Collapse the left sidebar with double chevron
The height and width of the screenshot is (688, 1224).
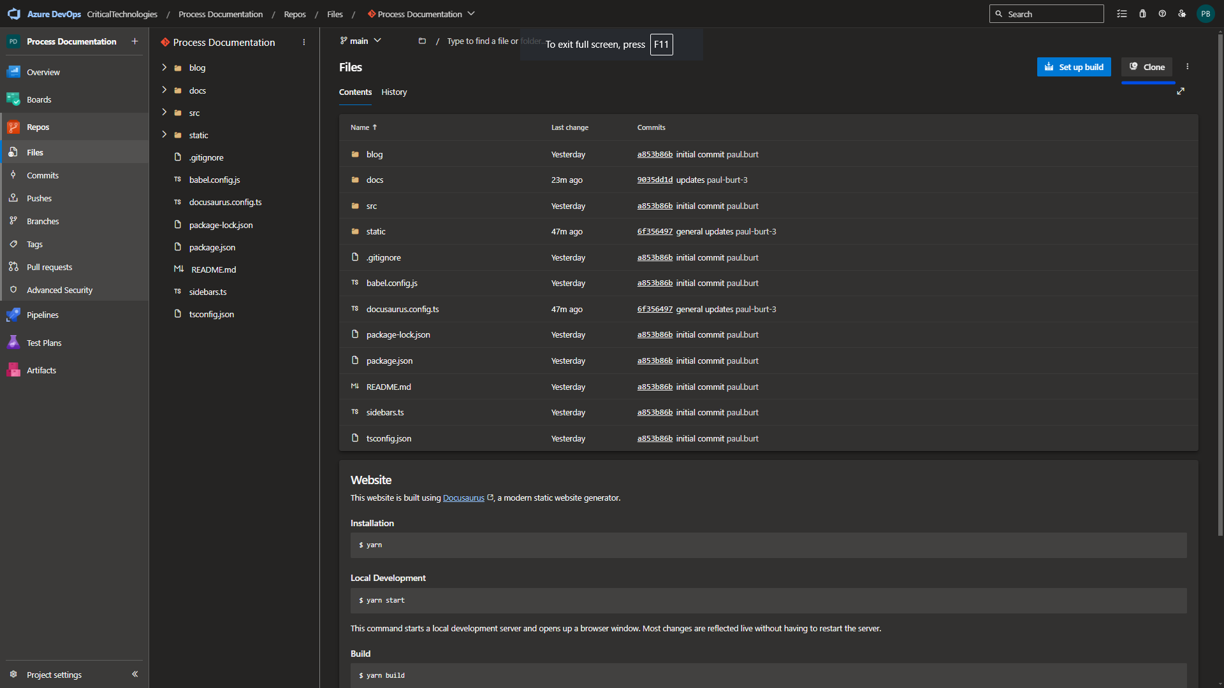(x=135, y=674)
